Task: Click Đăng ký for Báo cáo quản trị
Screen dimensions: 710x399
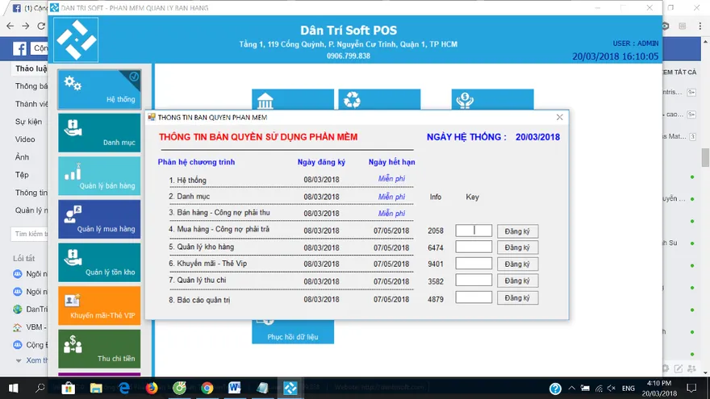Action: (x=517, y=297)
